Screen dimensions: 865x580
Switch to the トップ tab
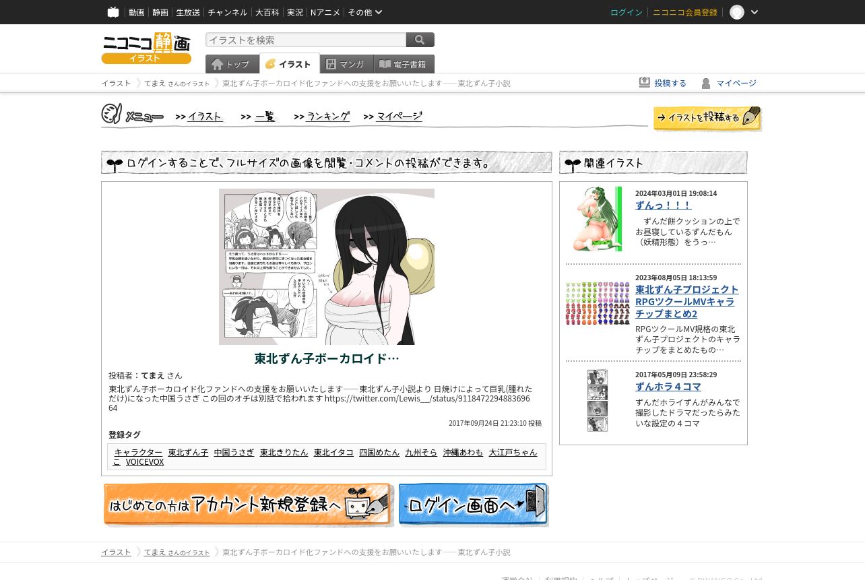coord(232,64)
